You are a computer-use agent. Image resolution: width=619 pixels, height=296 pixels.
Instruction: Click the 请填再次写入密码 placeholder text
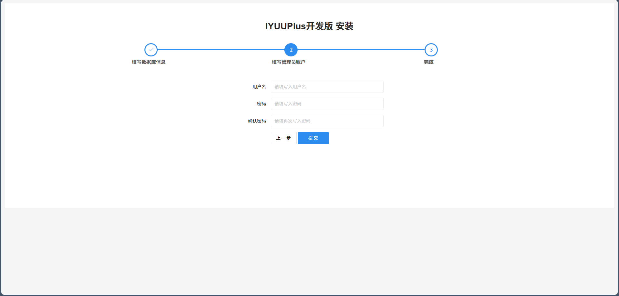292,121
